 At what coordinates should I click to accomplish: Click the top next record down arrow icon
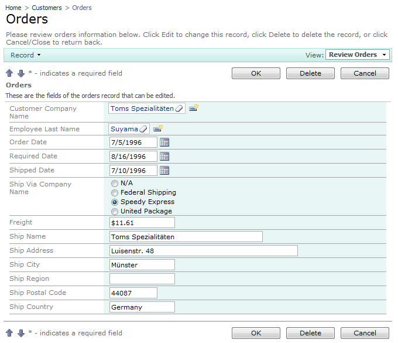pyautogui.click(x=21, y=73)
